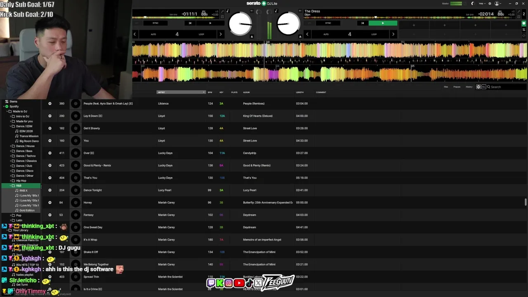Increase the right deck auto loop length
528x297 pixels.
pyautogui.click(x=393, y=34)
